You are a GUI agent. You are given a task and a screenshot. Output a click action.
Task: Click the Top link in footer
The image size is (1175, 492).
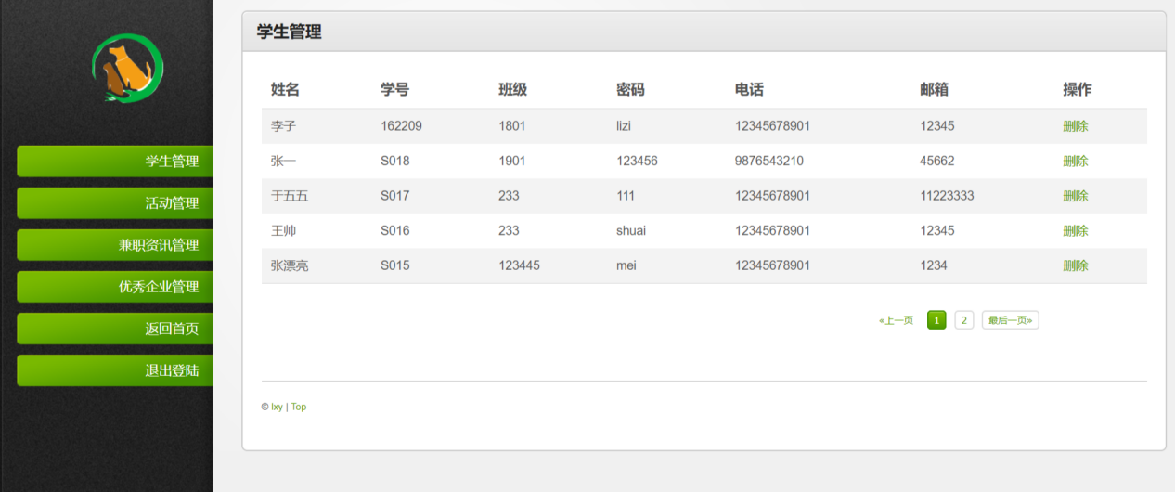click(299, 407)
